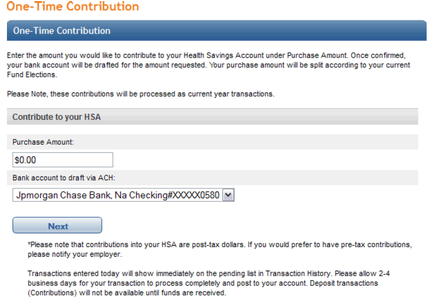
Task: Select the Contribute to your HSA section header
Action: 57,117
